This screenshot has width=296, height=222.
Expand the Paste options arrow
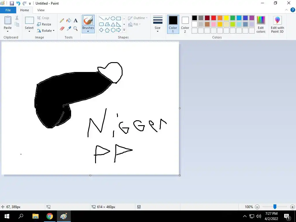8,31
